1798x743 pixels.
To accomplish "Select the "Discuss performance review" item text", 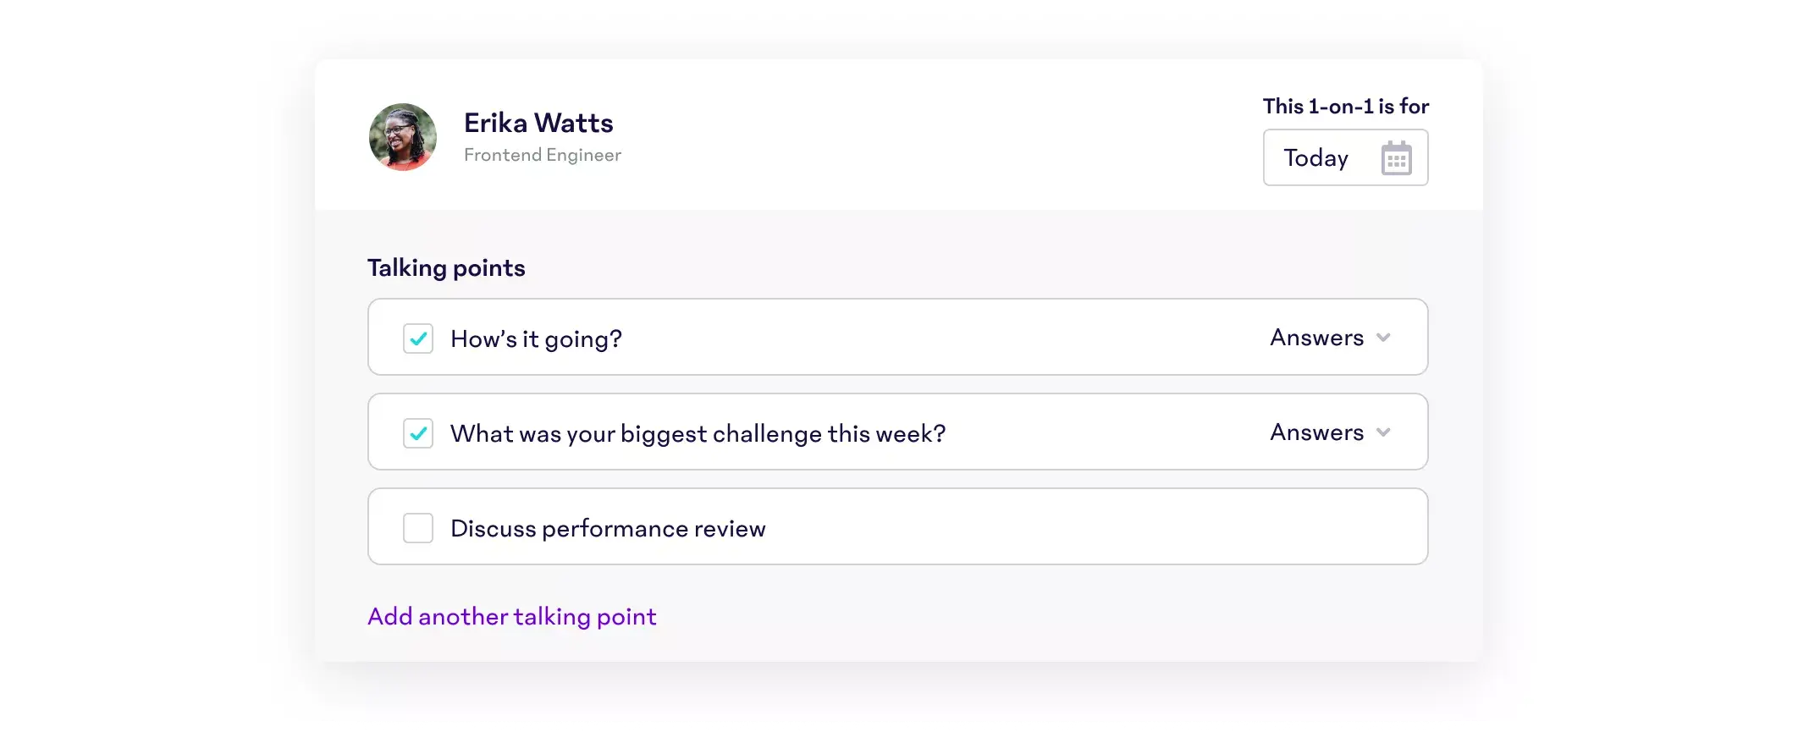I will [x=608, y=529].
